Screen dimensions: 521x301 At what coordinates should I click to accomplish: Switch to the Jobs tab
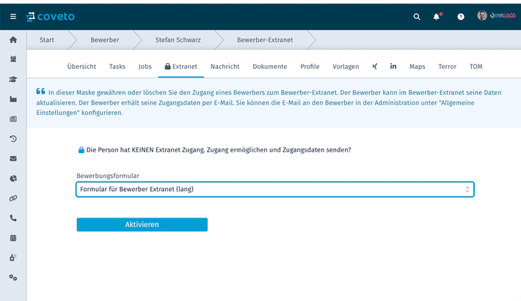(145, 67)
